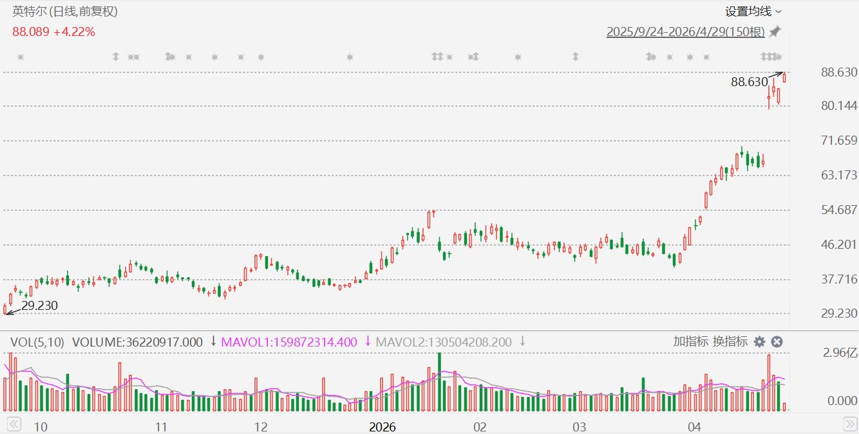
Task: Click the down arrow after MAVOL2 value
Action: (x=522, y=341)
